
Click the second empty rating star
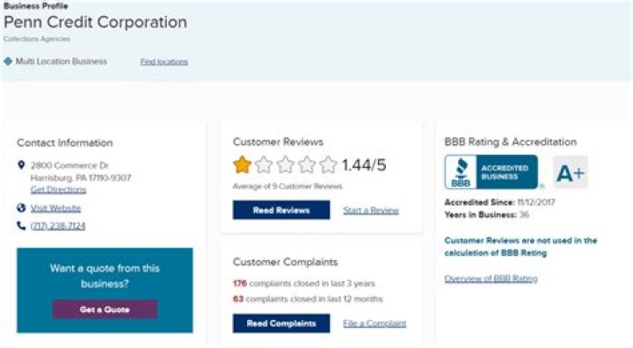point(264,164)
